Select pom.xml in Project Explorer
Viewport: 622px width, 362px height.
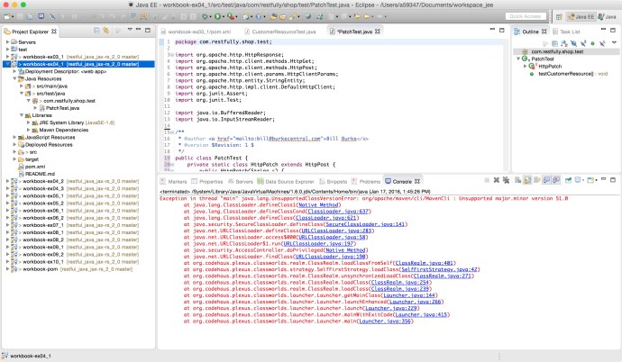(34, 167)
